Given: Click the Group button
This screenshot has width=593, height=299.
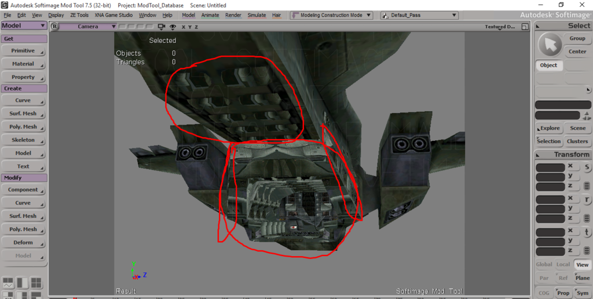Looking at the screenshot, I should tap(577, 39).
